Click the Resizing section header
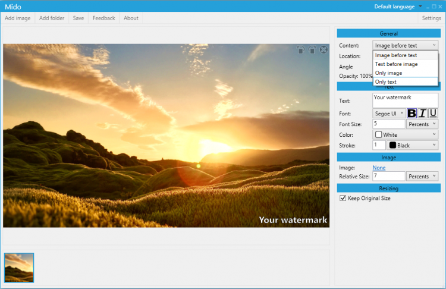The height and width of the screenshot is (289, 446). click(388, 188)
